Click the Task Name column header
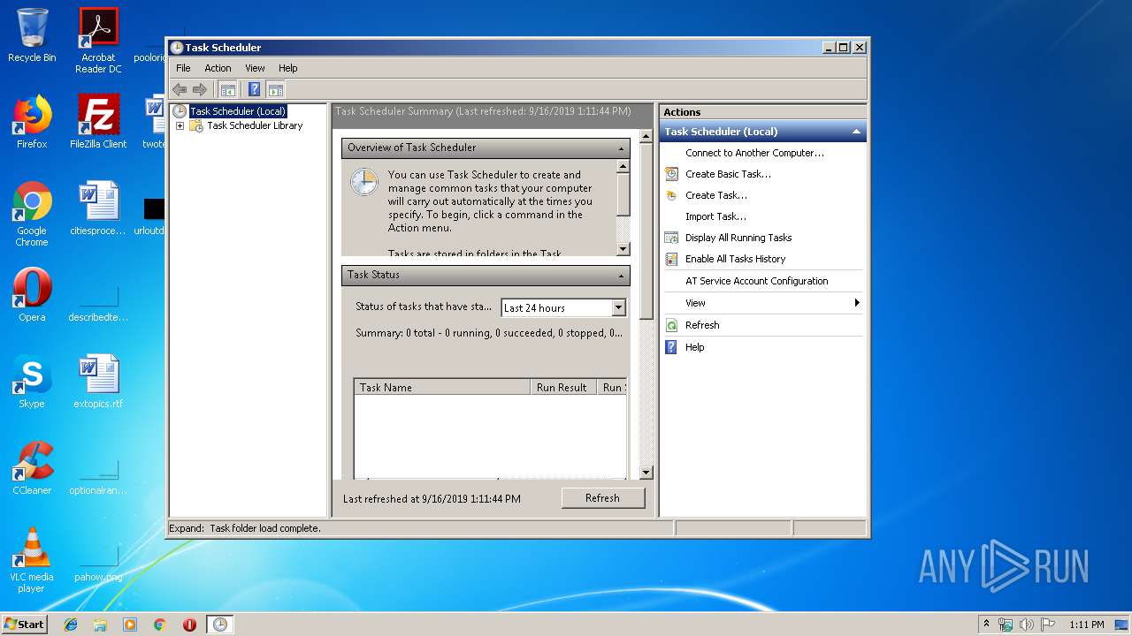Image resolution: width=1132 pixels, height=636 pixels. coord(442,387)
